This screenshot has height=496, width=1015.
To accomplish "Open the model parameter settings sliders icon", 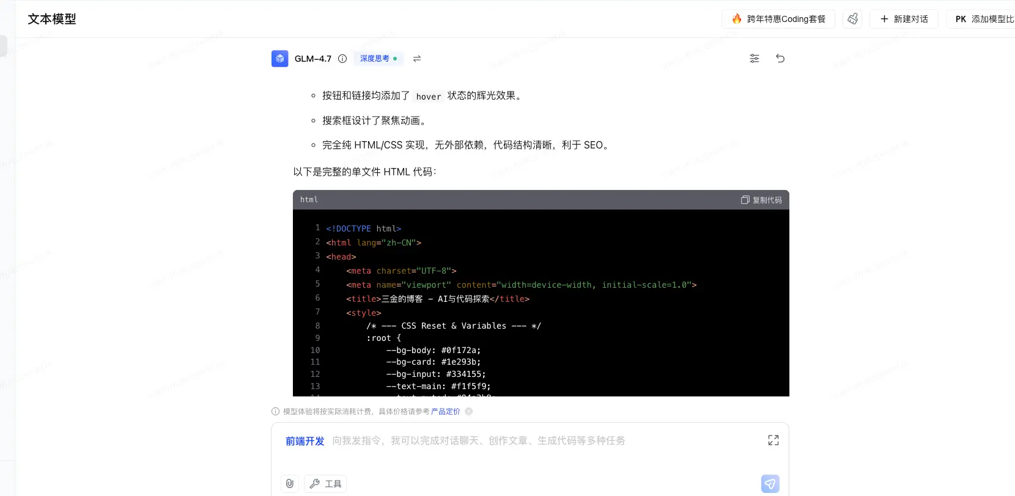I will tap(755, 59).
